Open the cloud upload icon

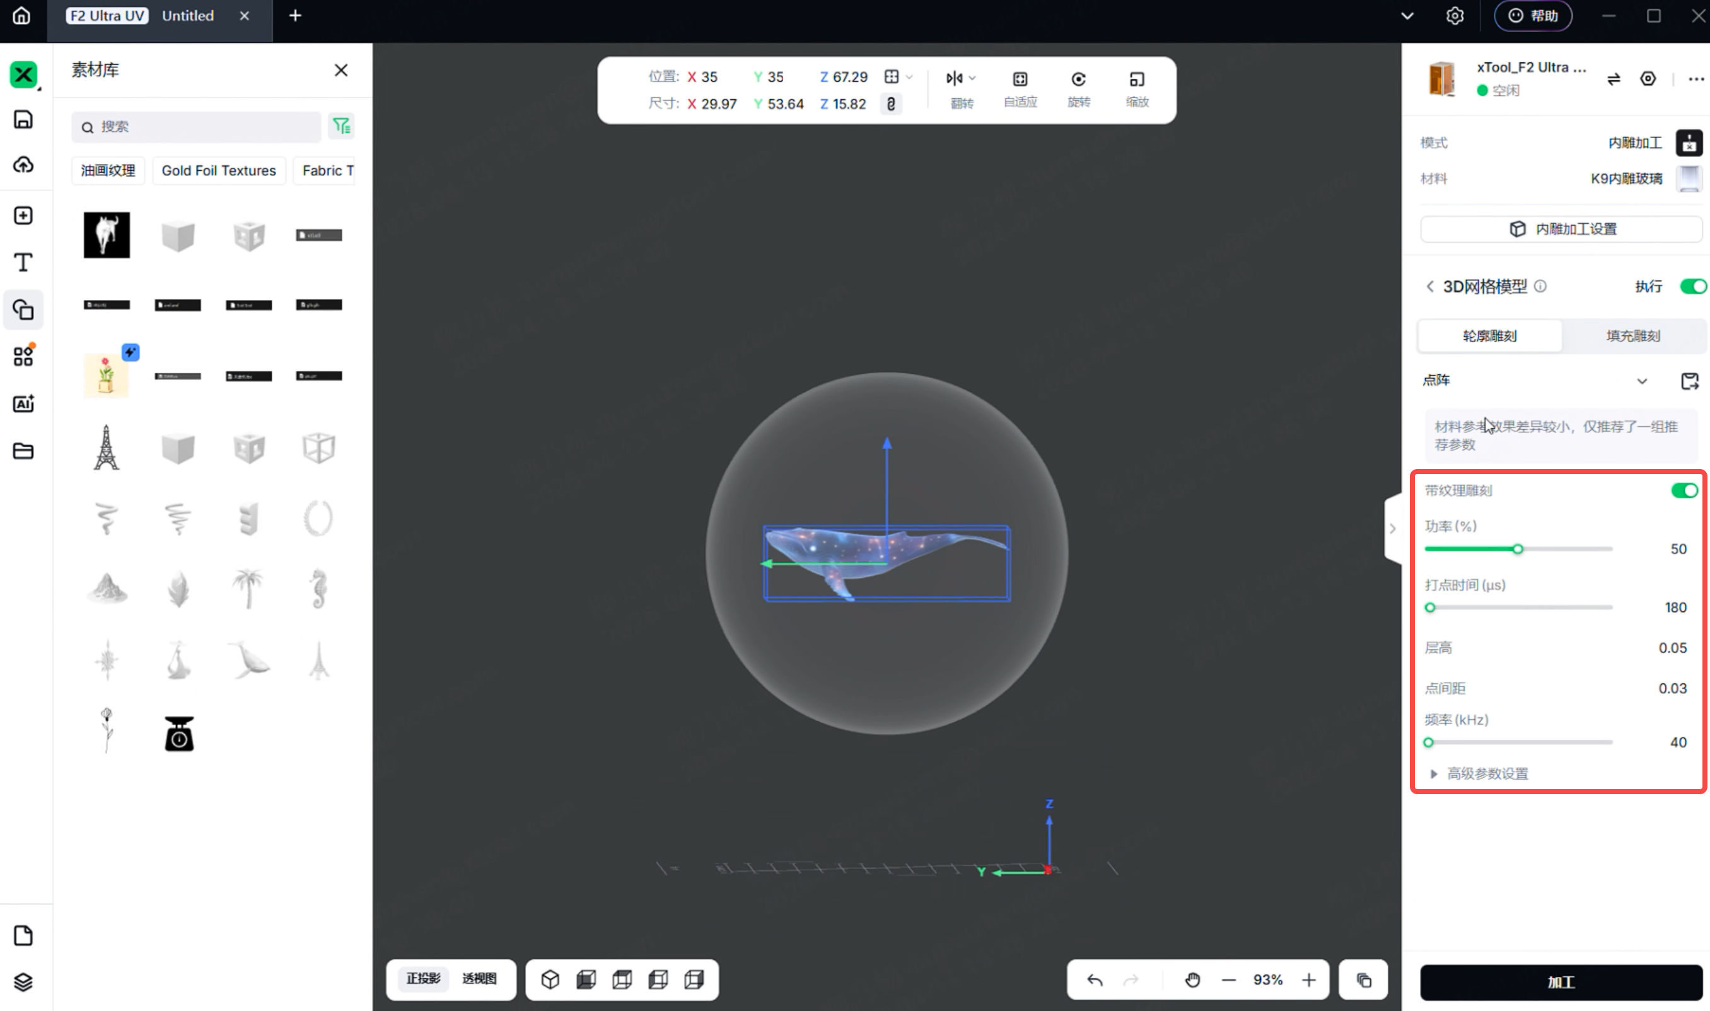(x=23, y=164)
